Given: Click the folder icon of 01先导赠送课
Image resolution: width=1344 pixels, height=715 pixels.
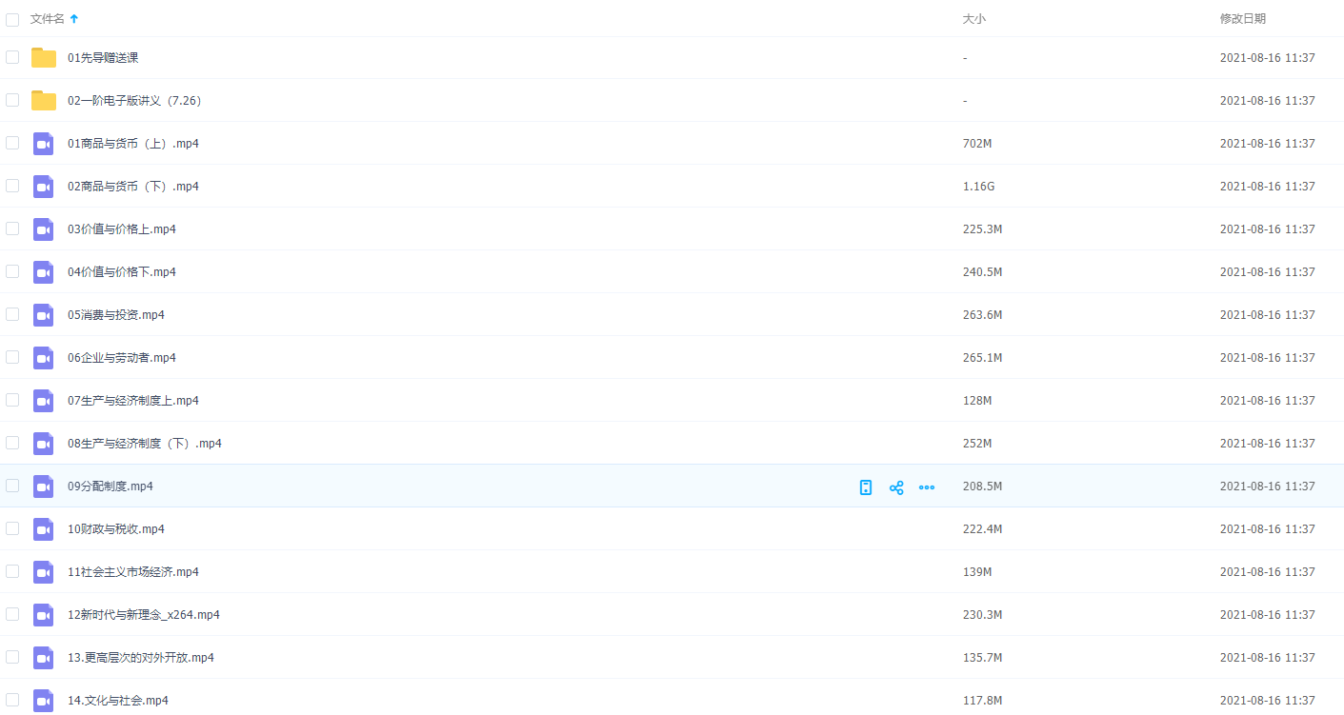Looking at the screenshot, I should click(44, 58).
